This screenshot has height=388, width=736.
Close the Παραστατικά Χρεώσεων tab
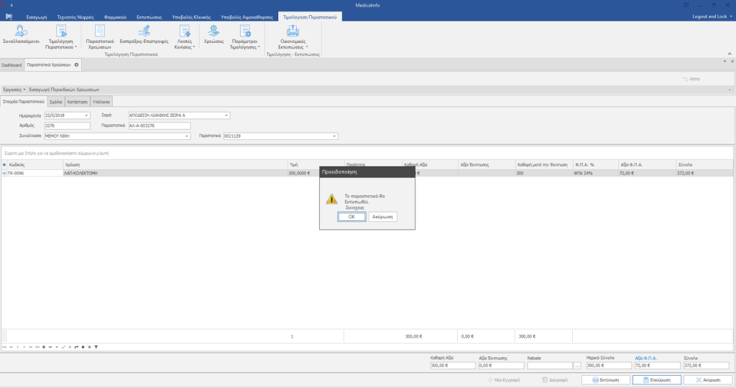point(76,65)
